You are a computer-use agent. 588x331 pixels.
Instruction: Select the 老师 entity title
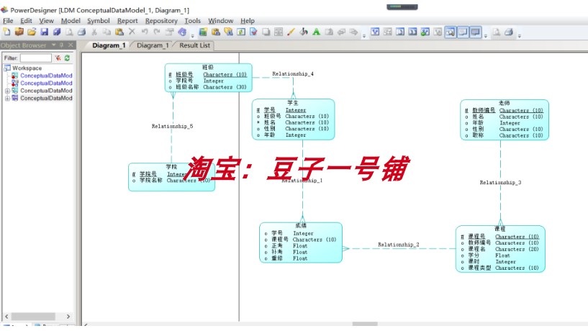pos(504,103)
